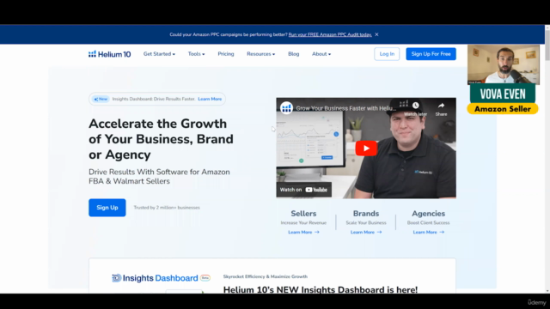Click the Watch later clock icon
The width and height of the screenshot is (550, 309).
pos(416,105)
